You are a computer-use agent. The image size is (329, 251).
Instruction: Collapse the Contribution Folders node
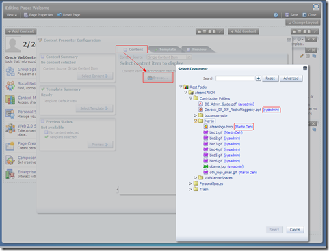[191, 98]
